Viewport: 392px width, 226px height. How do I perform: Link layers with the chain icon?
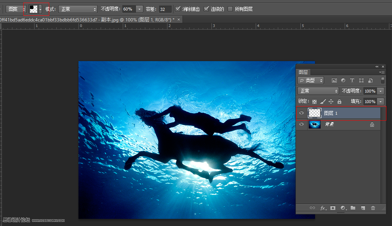[312, 208]
